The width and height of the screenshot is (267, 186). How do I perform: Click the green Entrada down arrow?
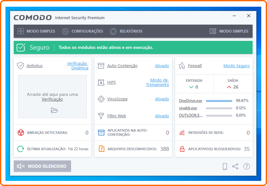point(191,87)
